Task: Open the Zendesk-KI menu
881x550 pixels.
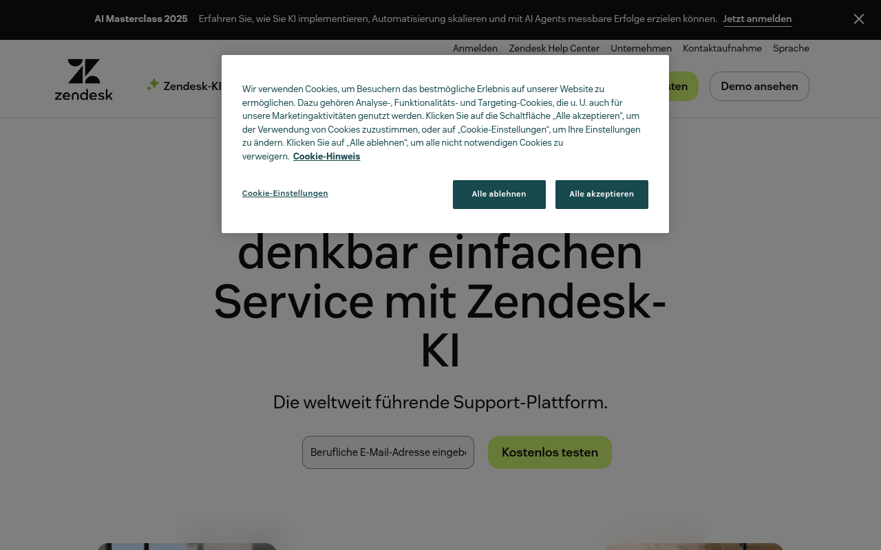Action: (192, 86)
